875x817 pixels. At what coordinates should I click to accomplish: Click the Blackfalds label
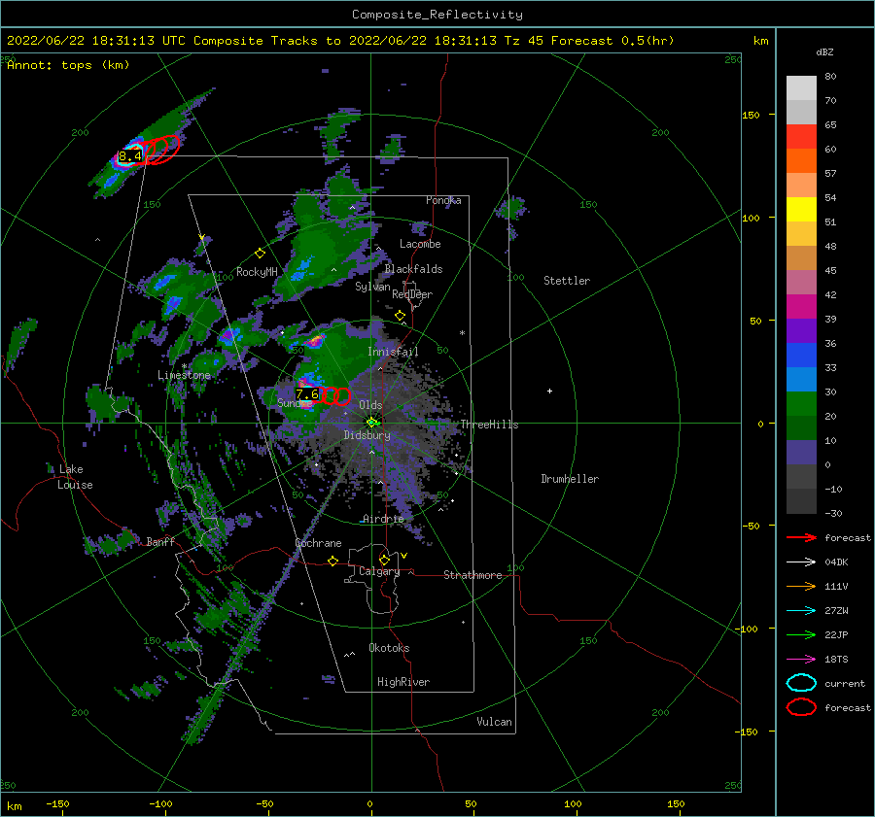(413, 269)
